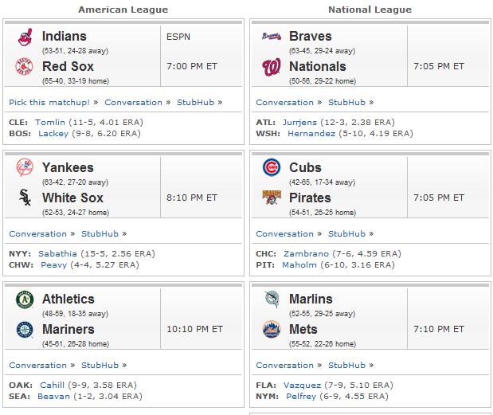Open Conversation for Athletics vs Mariners
This screenshot has width=493, height=415.
click(x=37, y=366)
